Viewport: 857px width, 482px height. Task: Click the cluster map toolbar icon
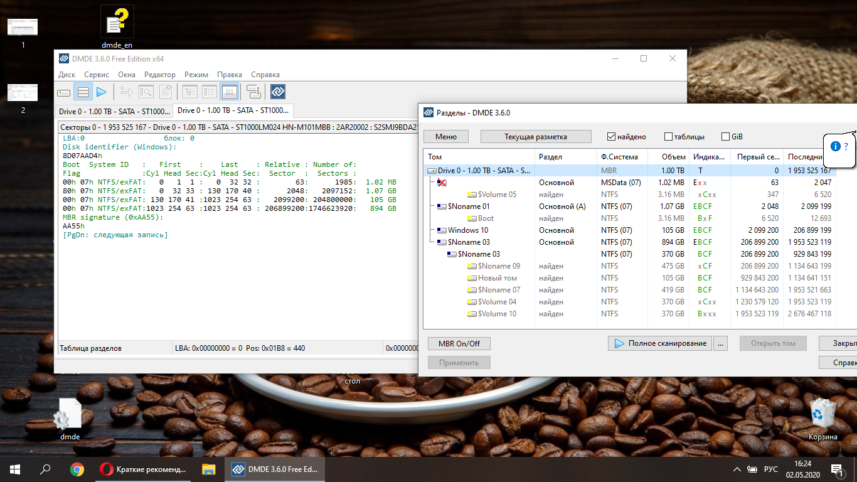(x=253, y=92)
